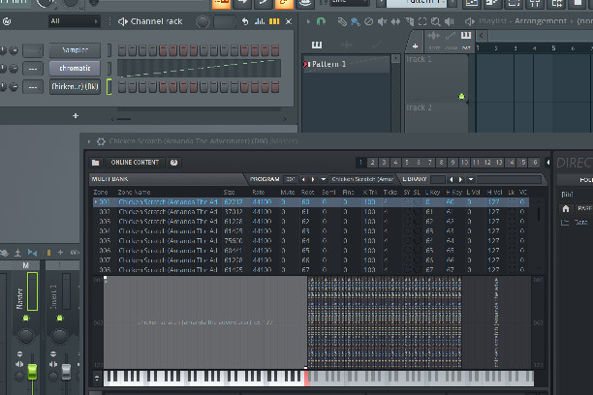Image resolution: width=593 pixels, height=395 pixels.
Task: Click the Sampler channel selector LED
Action: (109, 50)
